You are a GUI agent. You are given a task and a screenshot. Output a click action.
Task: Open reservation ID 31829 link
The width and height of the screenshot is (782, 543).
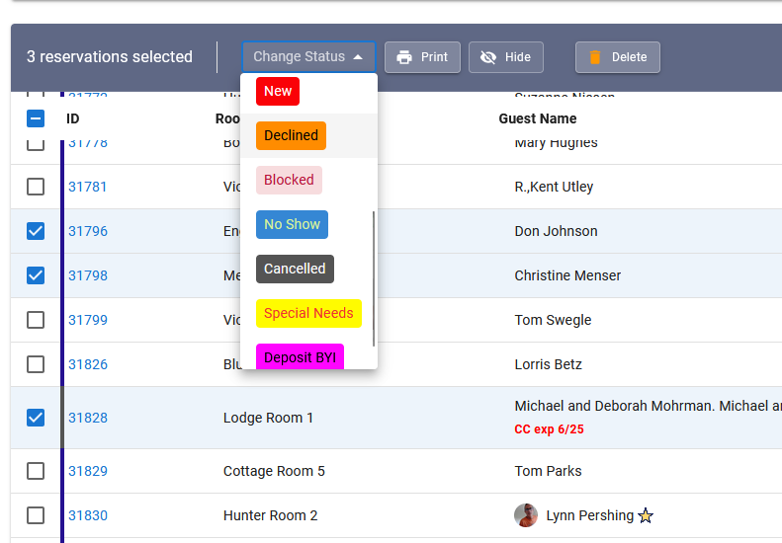88,471
